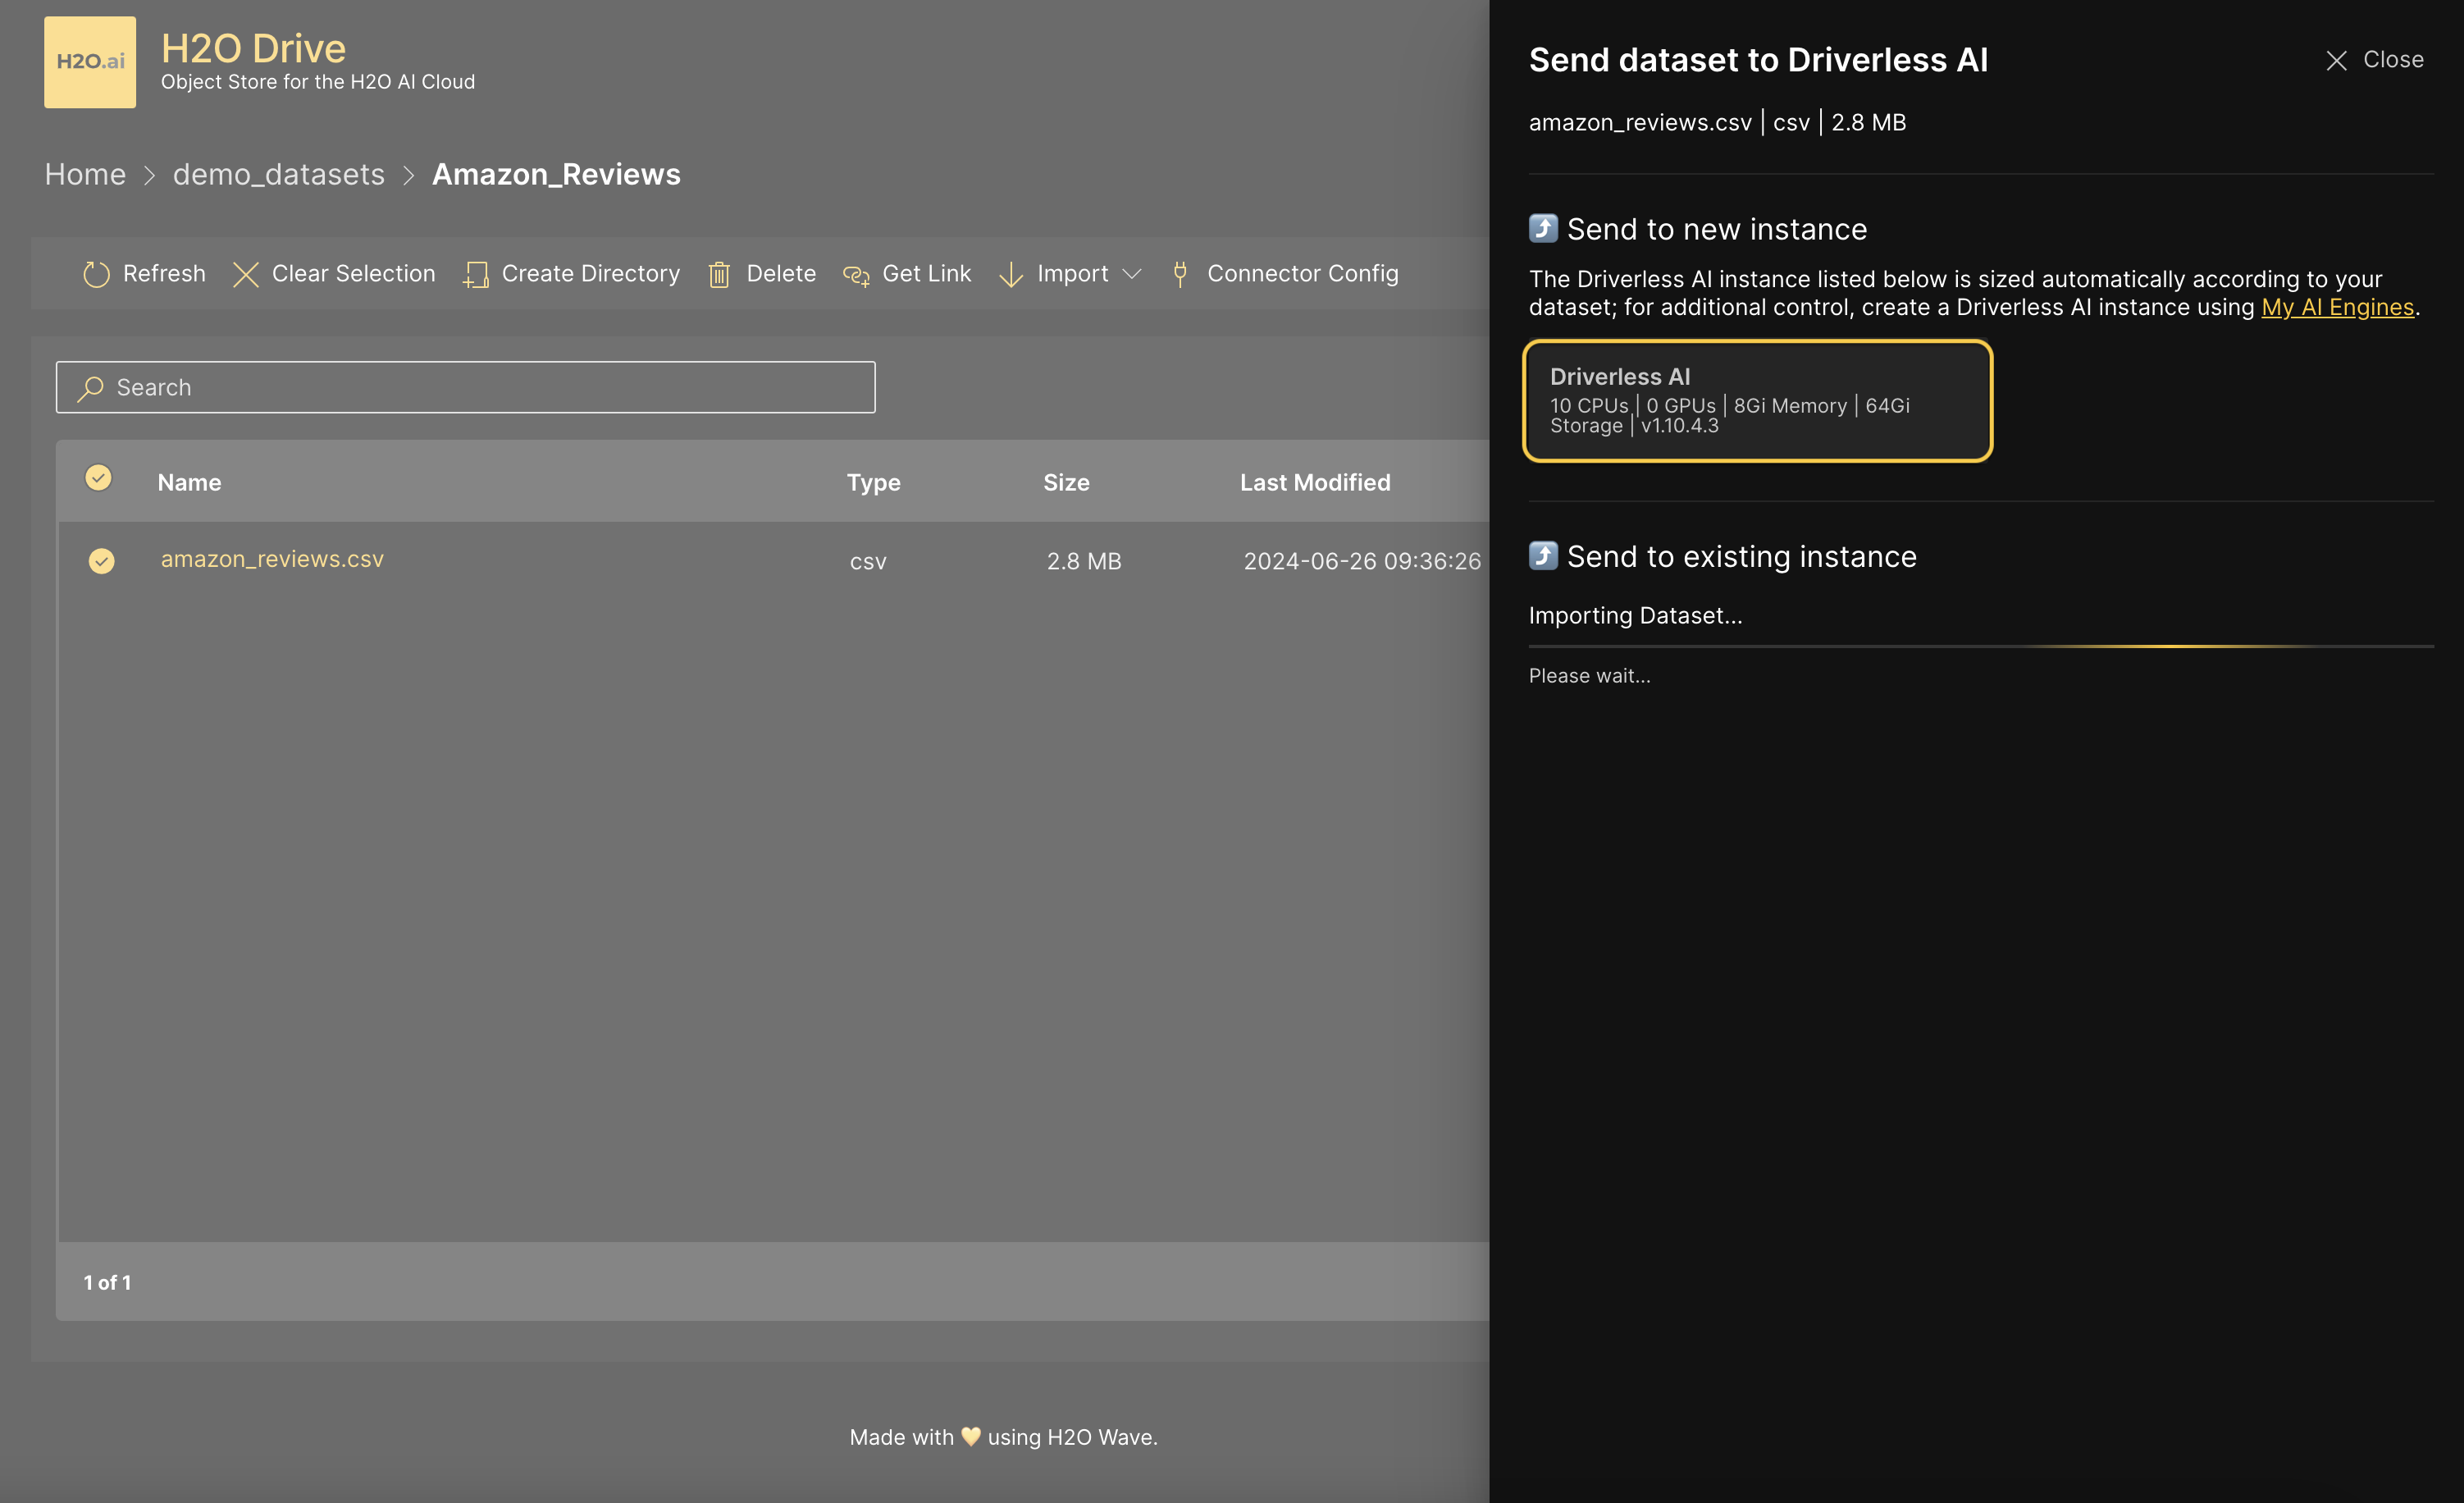Expand the Import dropdown chevron
This screenshot has height=1503, width=2464.
pyautogui.click(x=1132, y=274)
